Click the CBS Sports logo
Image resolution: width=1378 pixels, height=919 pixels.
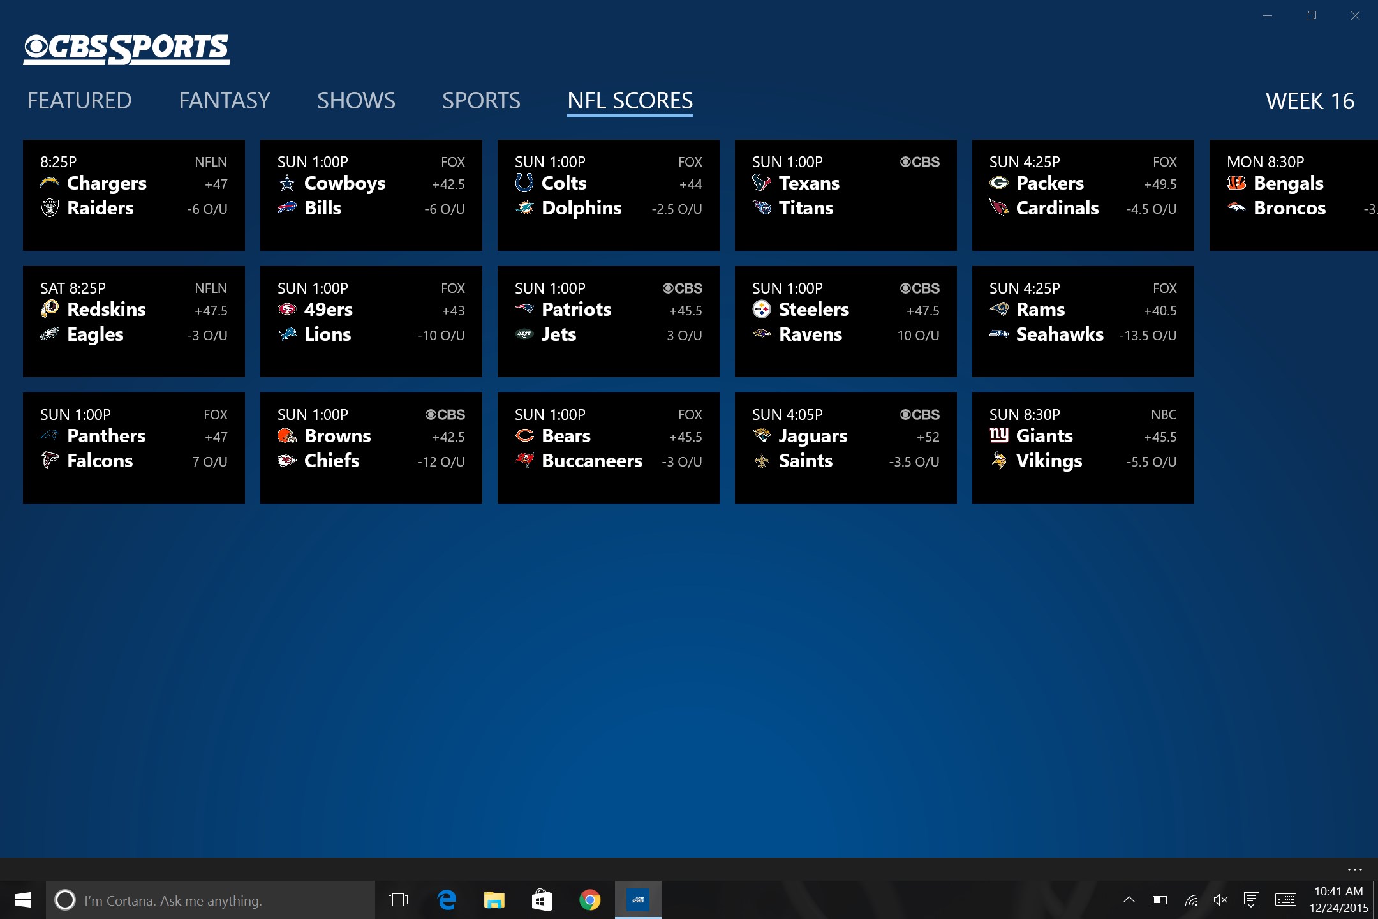click(126, 49)
